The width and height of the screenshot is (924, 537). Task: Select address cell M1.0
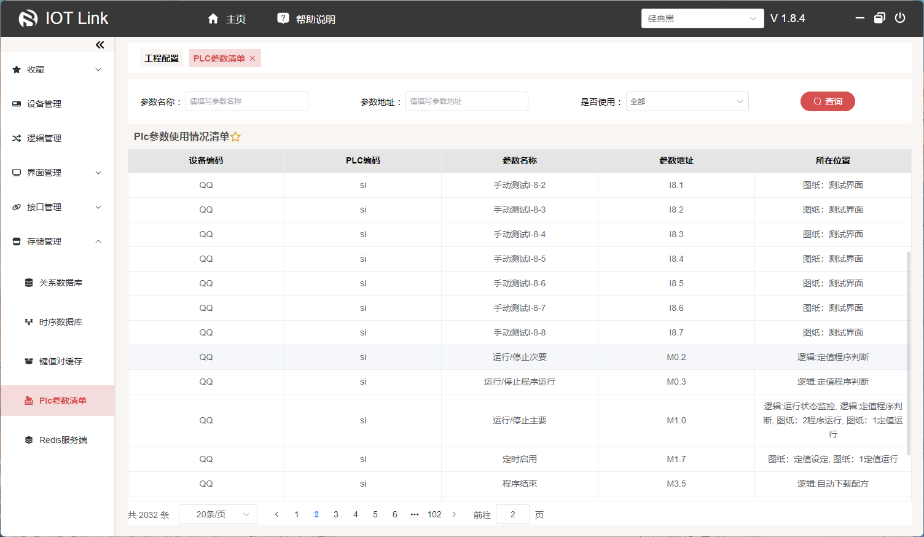click(676, 420)
